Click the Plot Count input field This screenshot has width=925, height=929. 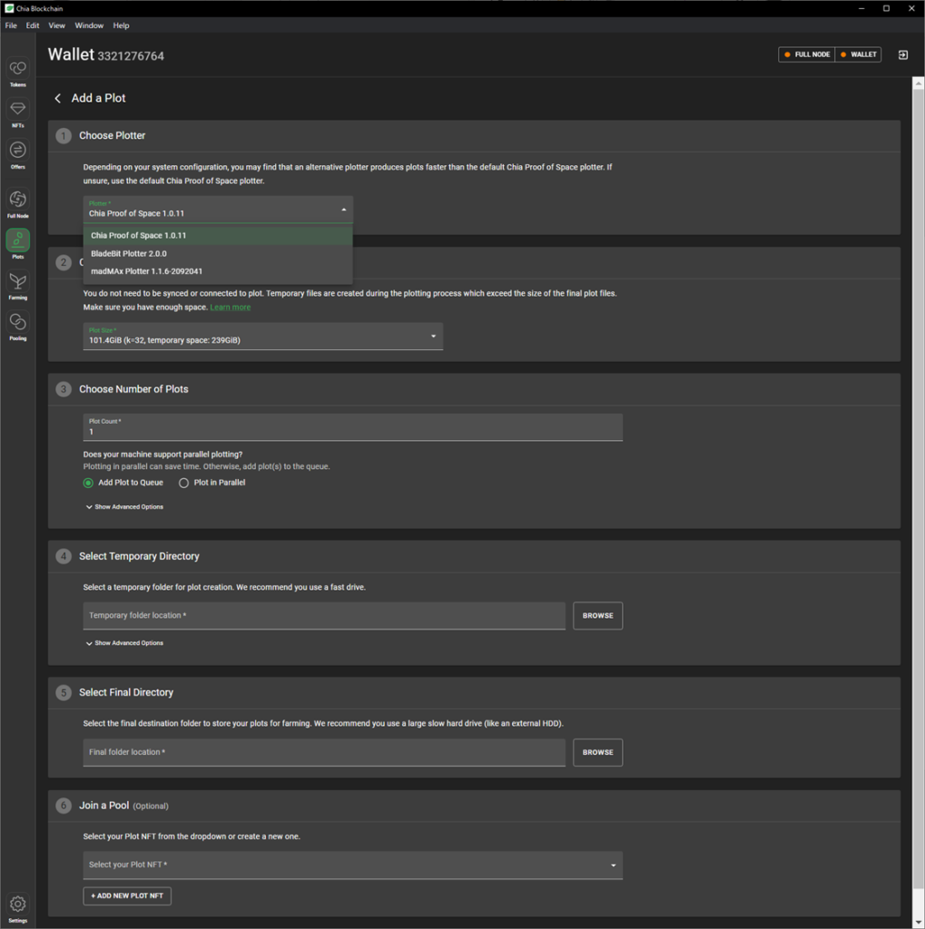353,427
